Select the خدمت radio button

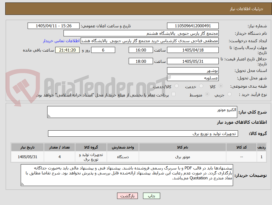click(201, 86)
